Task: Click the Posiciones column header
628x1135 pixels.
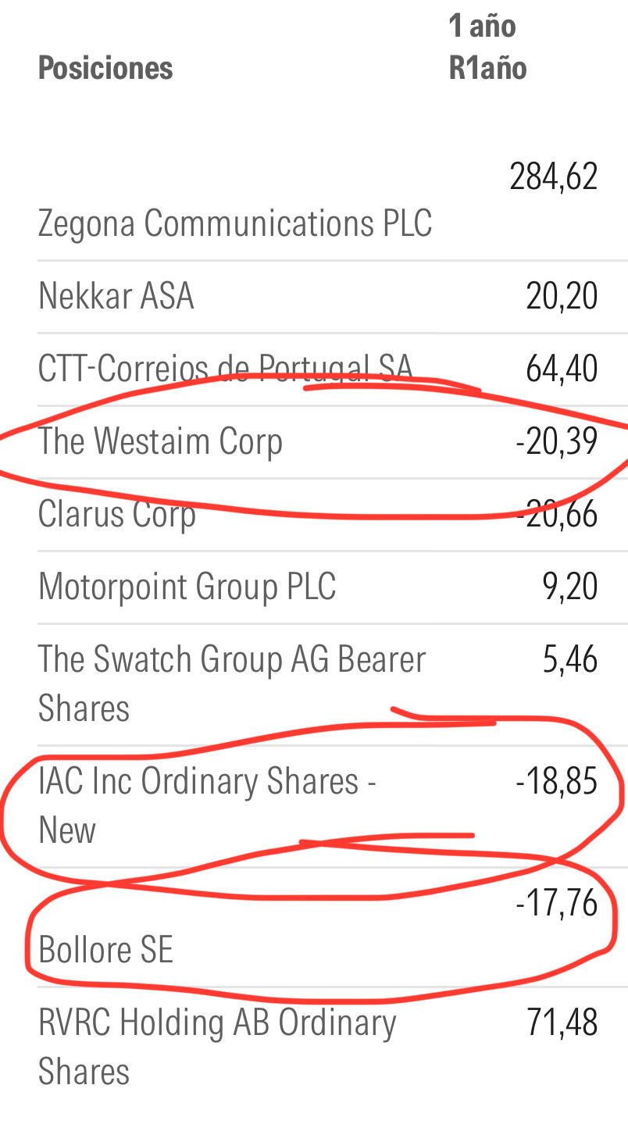Action: [105, 68]
